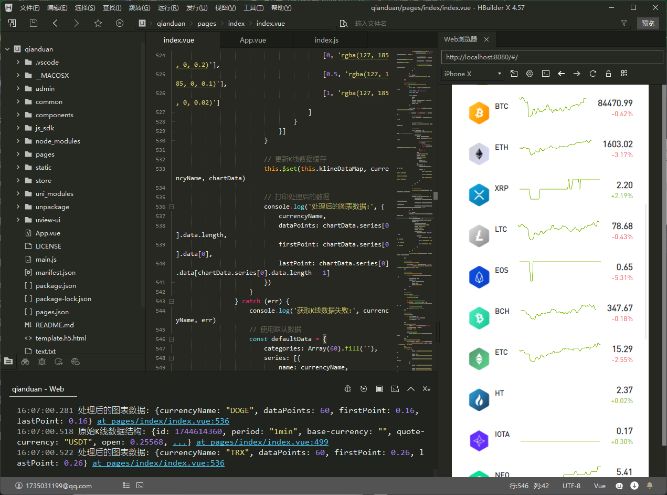Switch to the App.vue editor tab
667x495 pixels.
coord(253,40)
